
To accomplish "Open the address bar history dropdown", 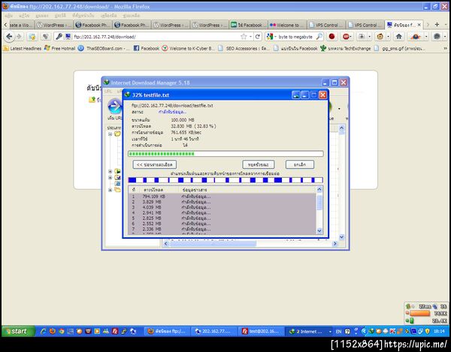I will click(x=250, y=37).
